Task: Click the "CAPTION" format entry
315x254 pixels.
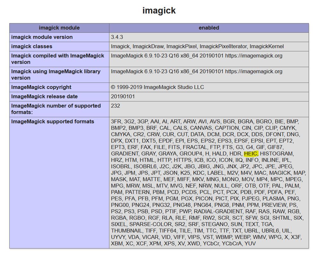Action: pyautogui.click(x=227, y=128)
